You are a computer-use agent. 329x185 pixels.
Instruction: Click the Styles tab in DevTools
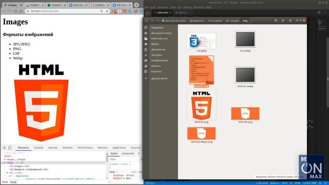click(x=114, y=154)
